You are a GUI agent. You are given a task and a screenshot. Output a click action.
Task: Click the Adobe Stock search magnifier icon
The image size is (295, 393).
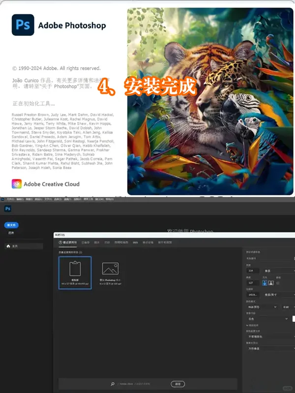(113, 384)
